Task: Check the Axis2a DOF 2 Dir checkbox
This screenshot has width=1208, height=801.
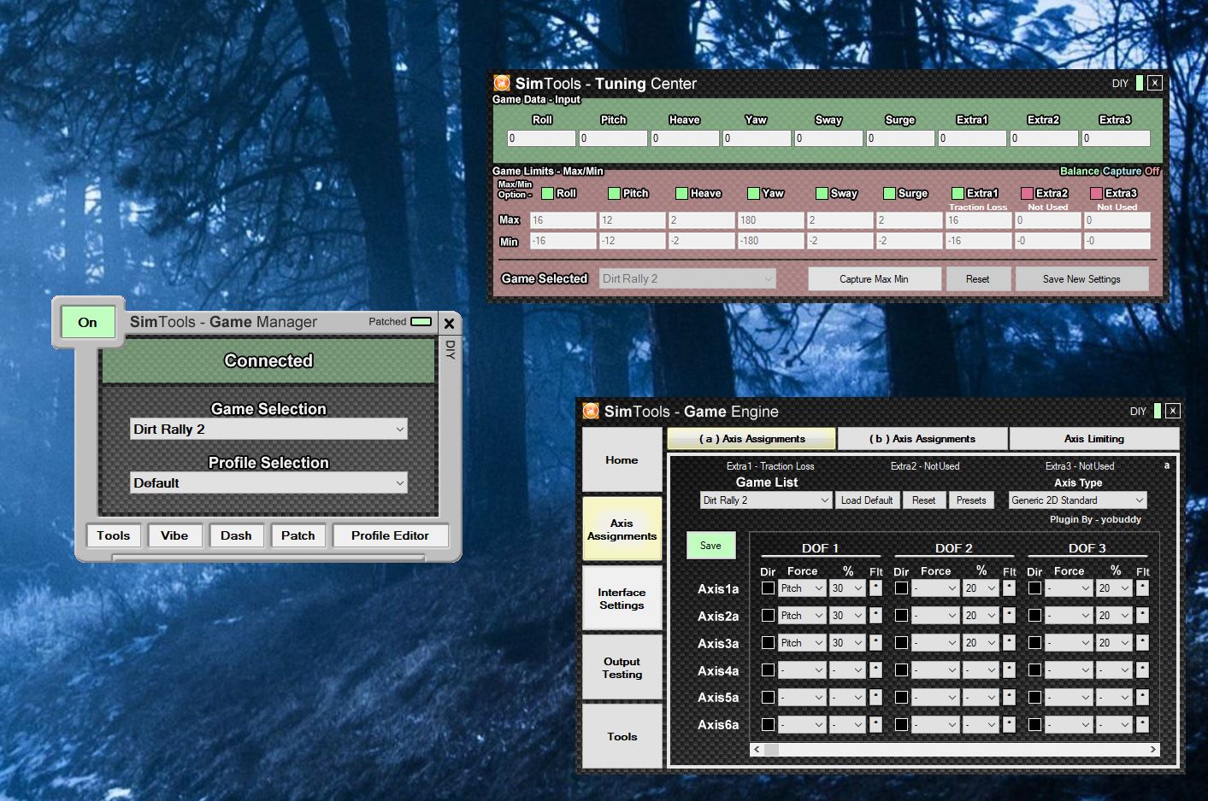Action: click(901, 616)
